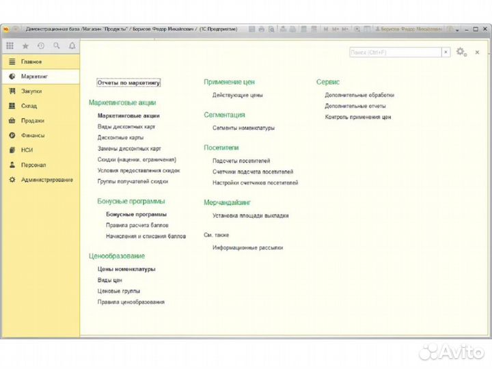
Task: Open Favorites star icon
Action: [x=25, y=46]
